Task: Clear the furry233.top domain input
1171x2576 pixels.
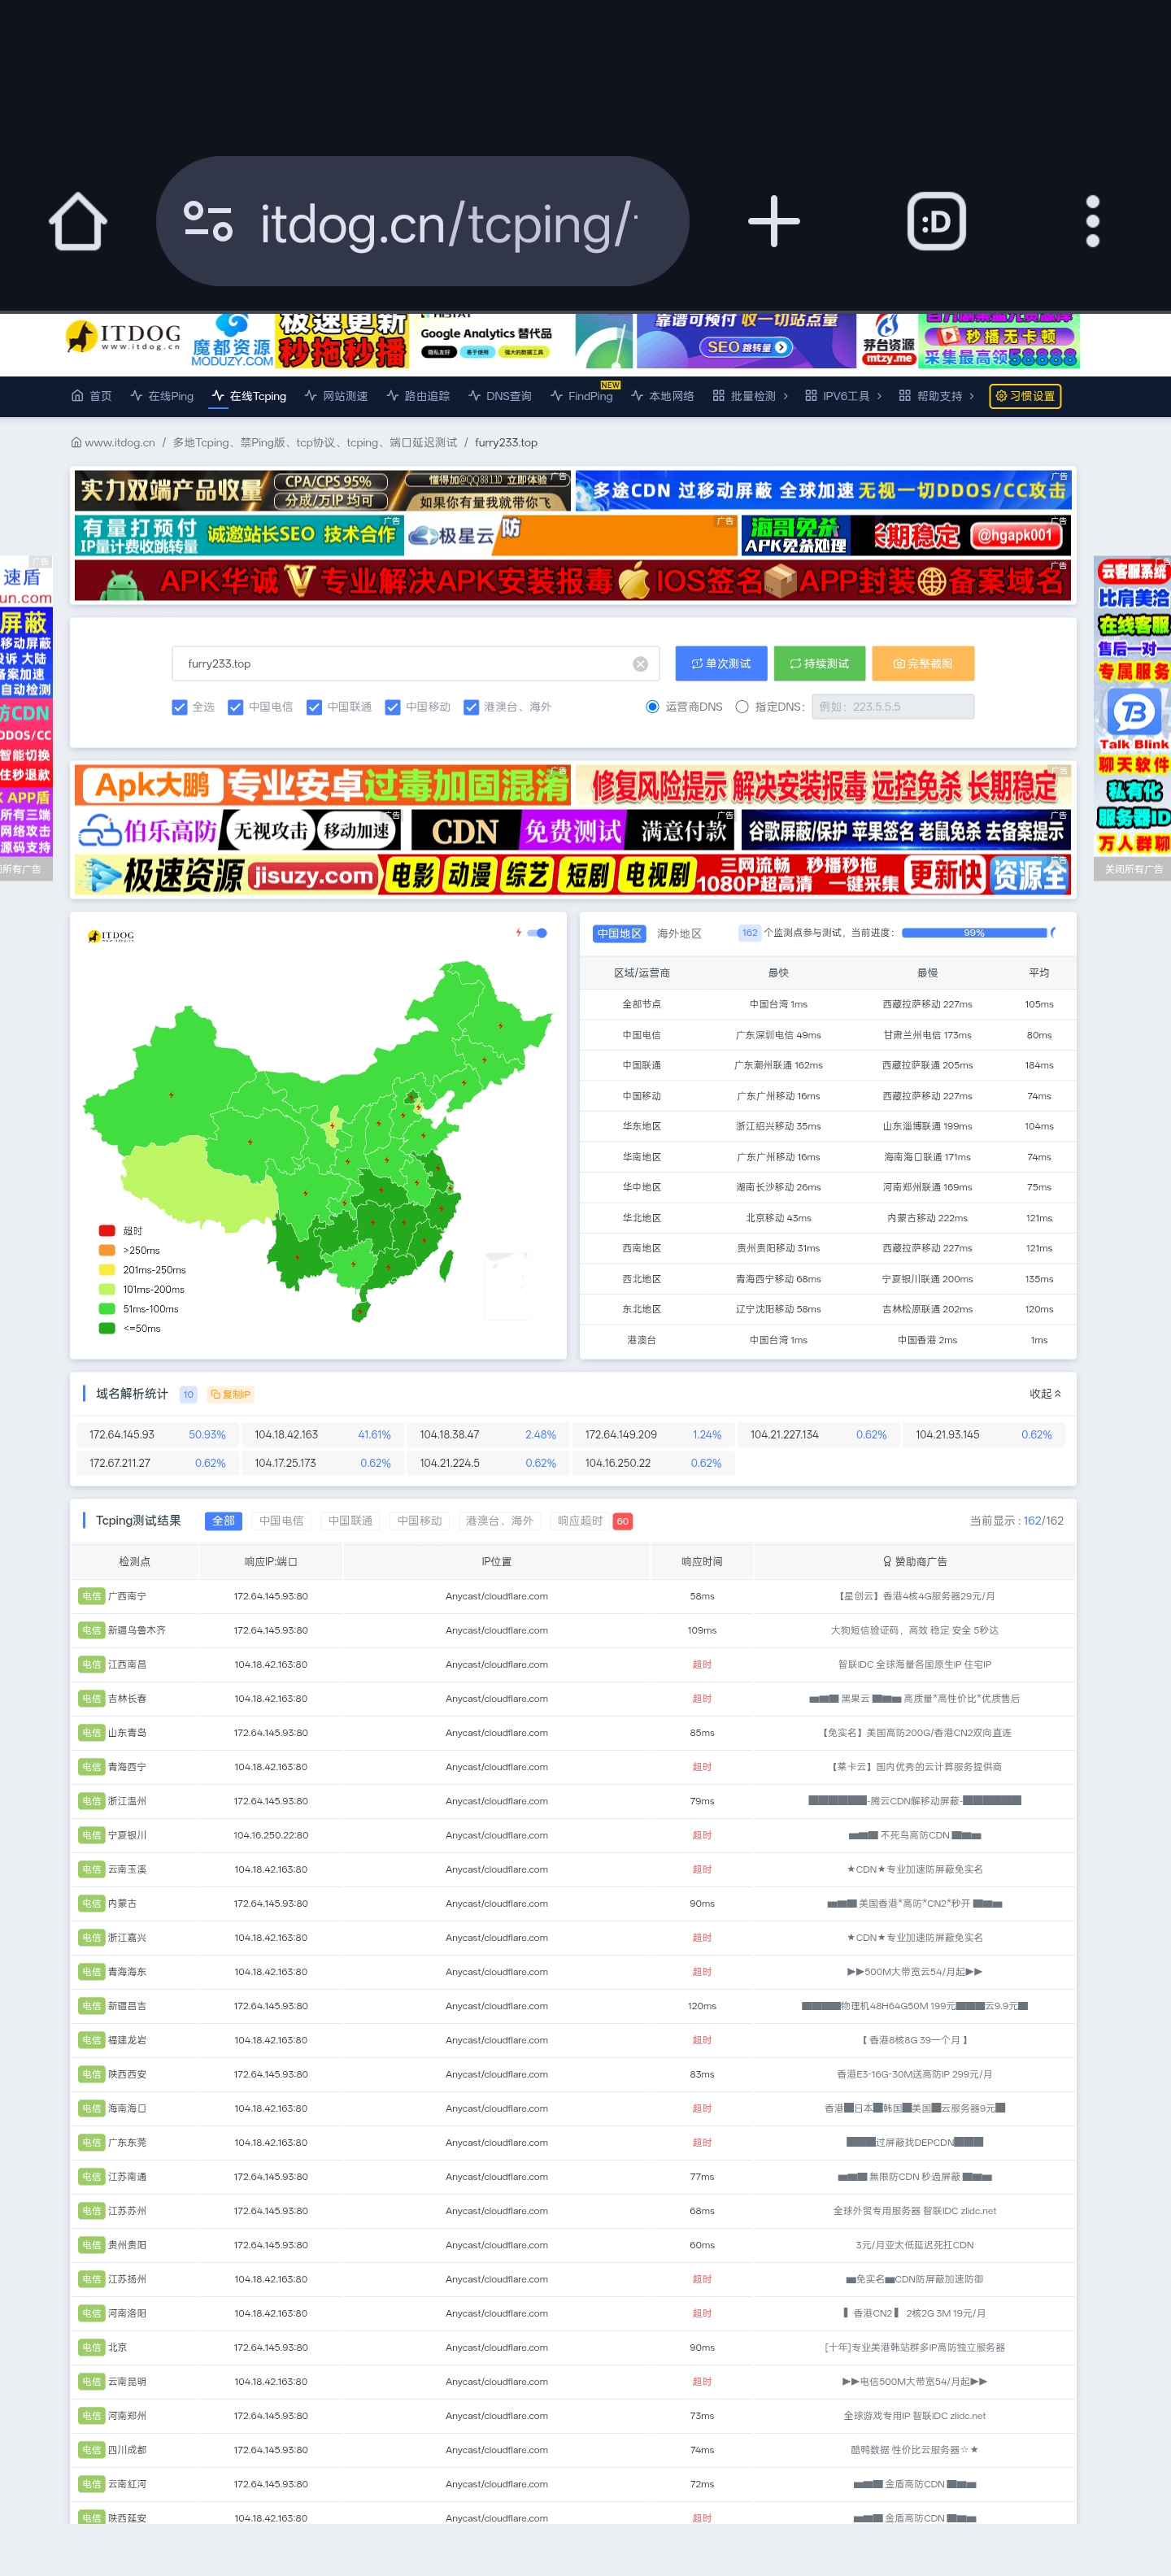Action: 640,664
